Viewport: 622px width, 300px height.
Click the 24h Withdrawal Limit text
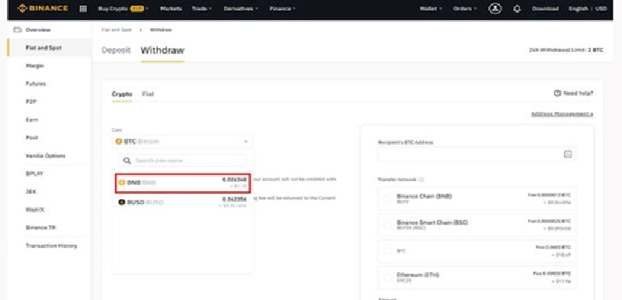tap(566, 51)
